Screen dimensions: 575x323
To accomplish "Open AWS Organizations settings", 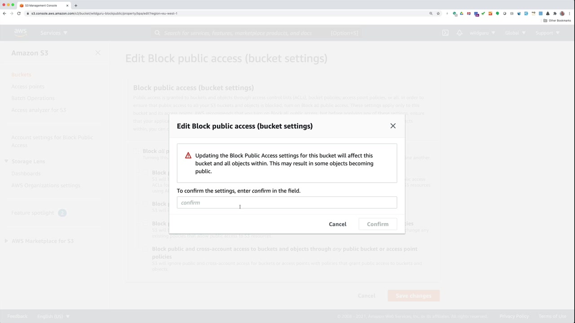I will pyautogui.click(x=46, y=185).
